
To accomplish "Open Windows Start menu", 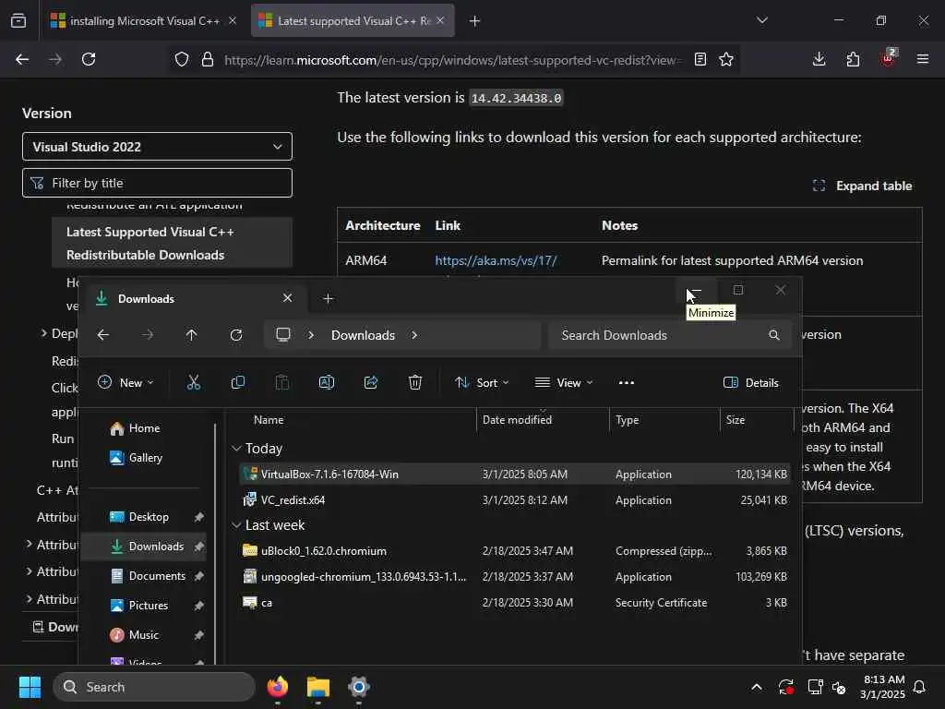I will click(x=30, y=687).
